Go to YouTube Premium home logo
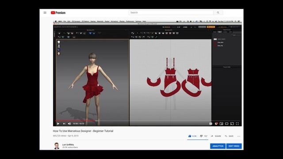Image resolution: width=283 pixels, height=159 pixels. pos(58,13)
